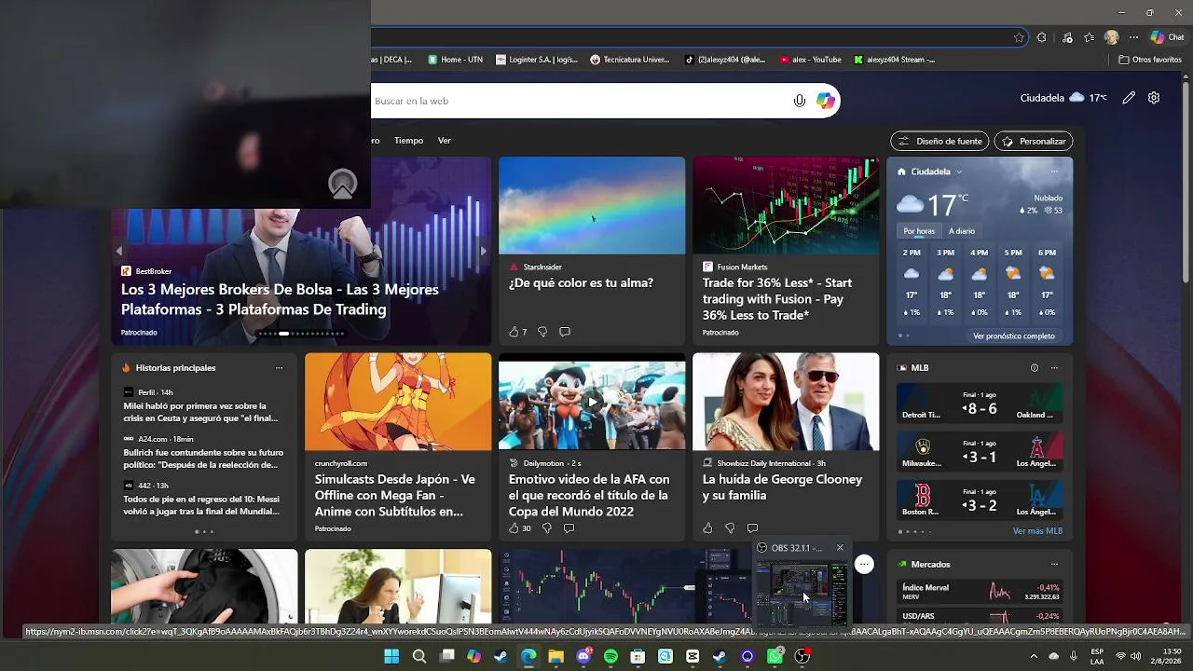
Task: Open comments on the AFA video card
Action: click(569, 528)
